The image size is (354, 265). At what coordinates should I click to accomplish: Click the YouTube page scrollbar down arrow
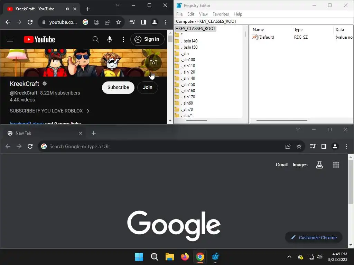click(x=170, y=121)
